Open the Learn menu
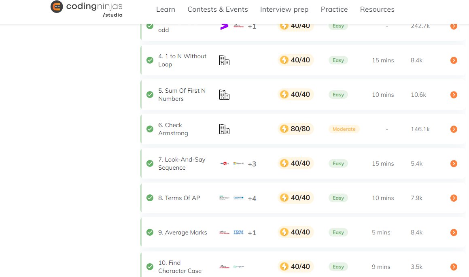Viewport: 469px width, 277px height. tap(166, 10)
